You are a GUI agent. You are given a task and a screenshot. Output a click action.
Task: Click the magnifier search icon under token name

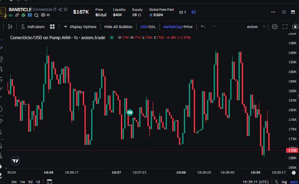(x=36, y=15)
